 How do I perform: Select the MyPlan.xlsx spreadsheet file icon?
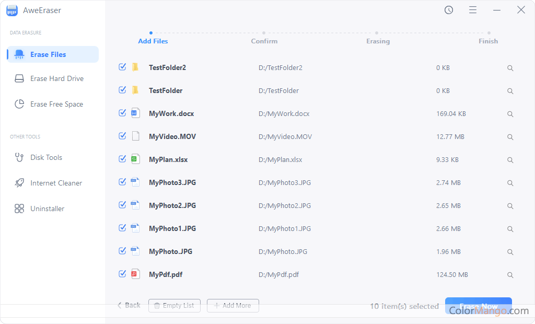click(x=135, y=159)
